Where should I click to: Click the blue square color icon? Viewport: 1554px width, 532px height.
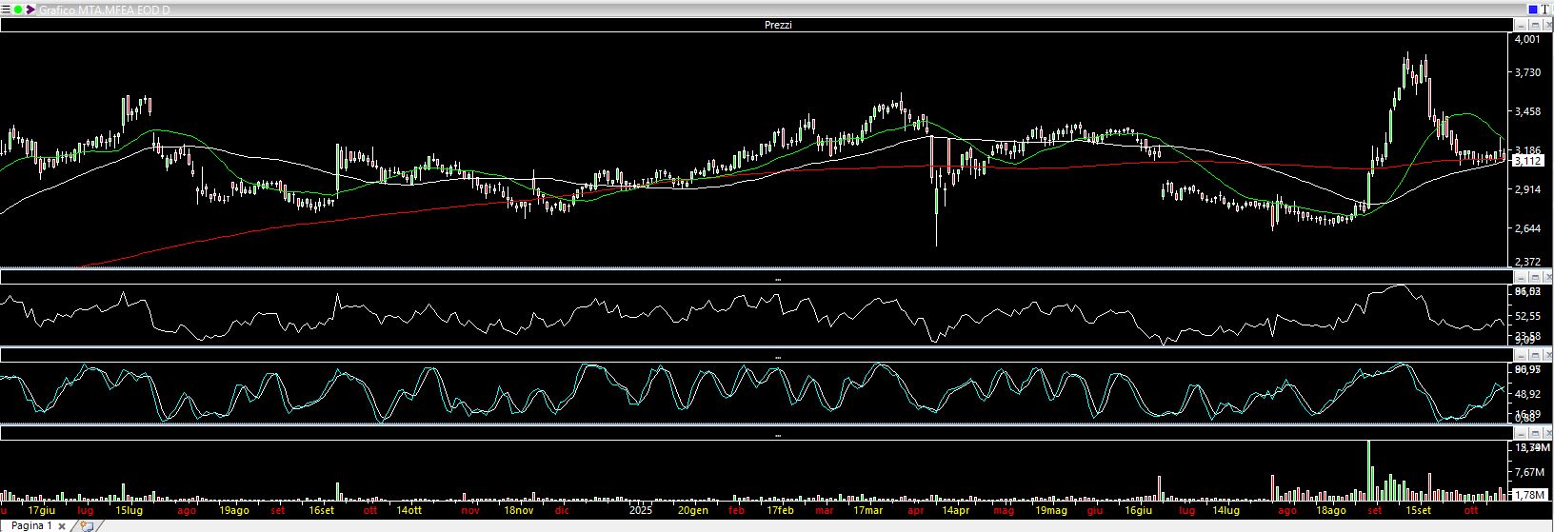point(1532,10)
